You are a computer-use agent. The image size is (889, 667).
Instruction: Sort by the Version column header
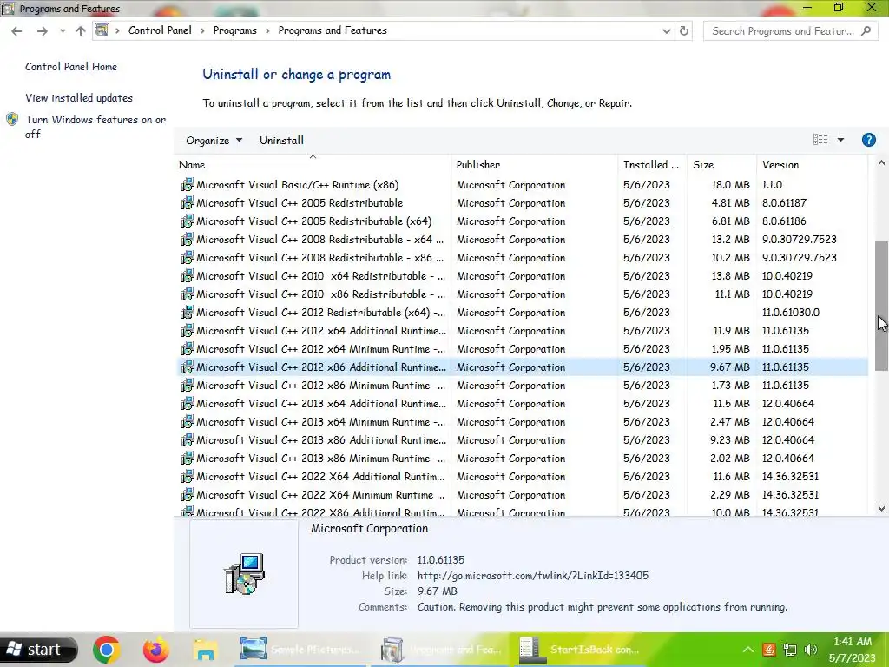pos(812,165)
